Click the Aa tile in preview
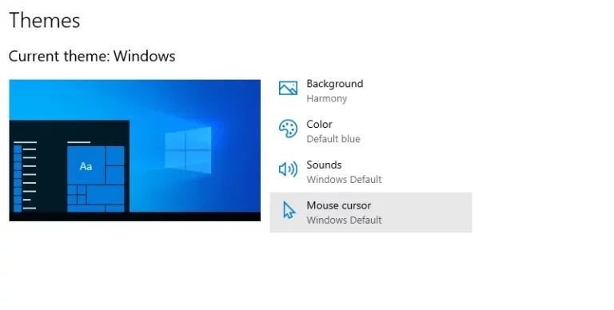 pos(86,166)
